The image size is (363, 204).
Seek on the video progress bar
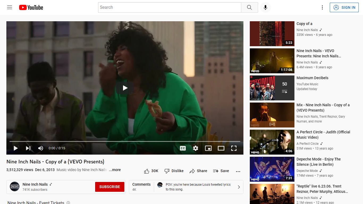pyautogui.click(x=125, y=141)
